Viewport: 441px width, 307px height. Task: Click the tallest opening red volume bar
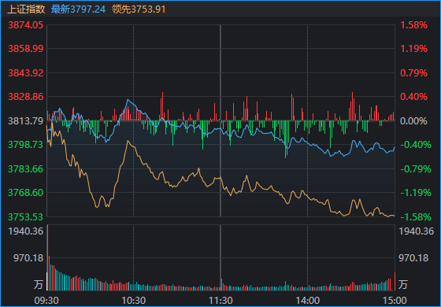pyautogui.click(x=47, y=257)
